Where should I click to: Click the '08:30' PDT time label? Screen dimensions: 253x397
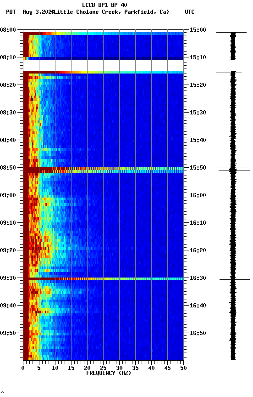tap(8, 113)
